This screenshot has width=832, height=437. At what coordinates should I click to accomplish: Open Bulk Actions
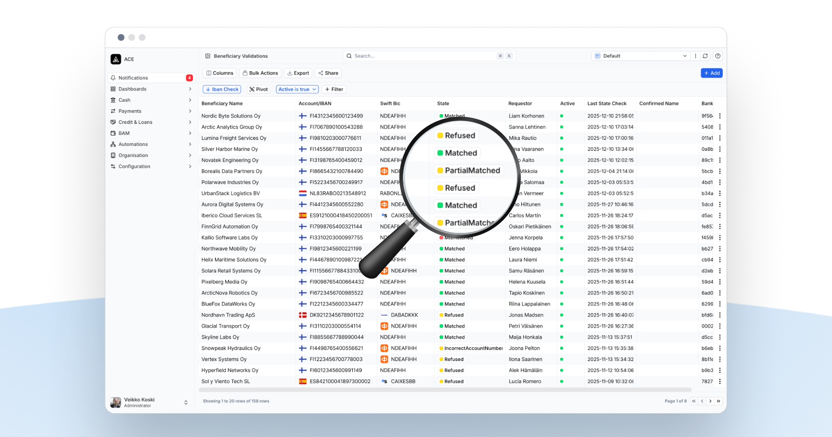click(x=260, y=73)
